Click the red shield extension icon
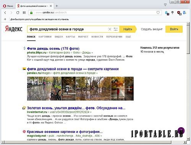This screenshot has height=145, width=191. point(179,13)
